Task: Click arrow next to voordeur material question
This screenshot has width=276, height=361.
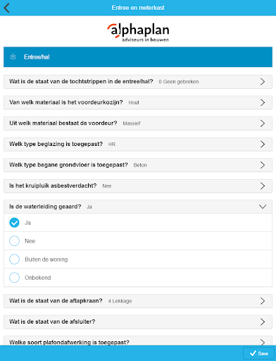Action: pos(263,123)
